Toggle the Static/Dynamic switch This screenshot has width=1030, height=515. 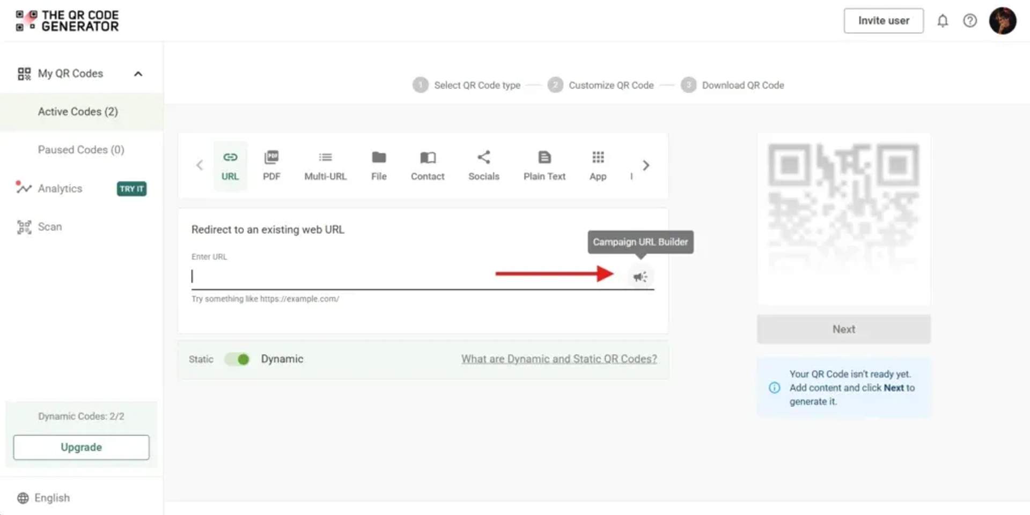click(x=237, y=359)
